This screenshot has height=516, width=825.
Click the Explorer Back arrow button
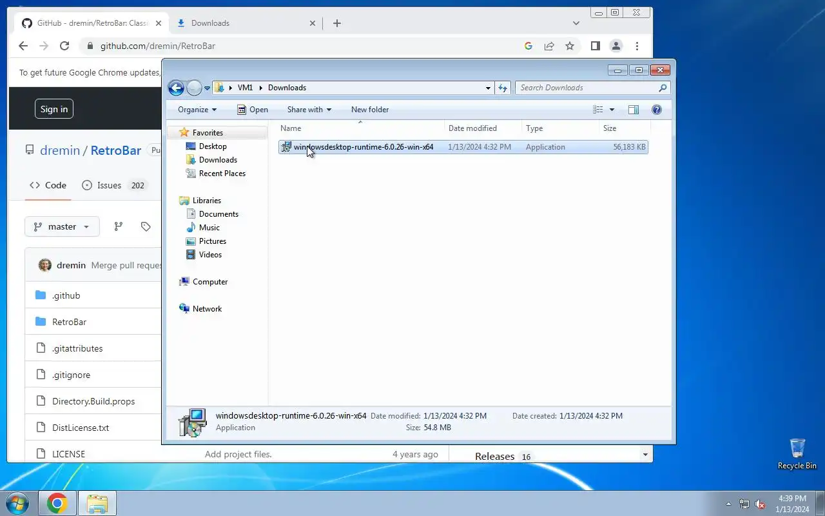pos(176,88)
